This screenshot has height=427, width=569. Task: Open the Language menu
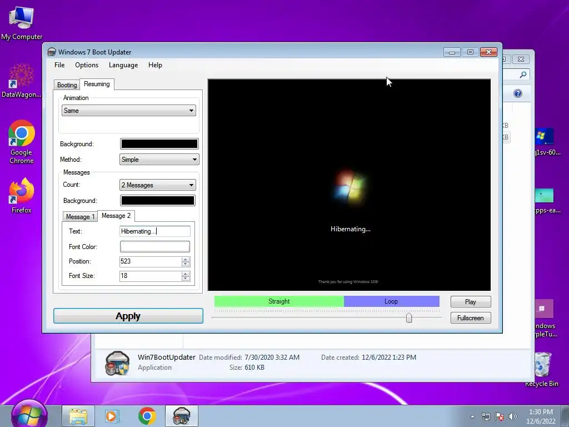point(123,65)
